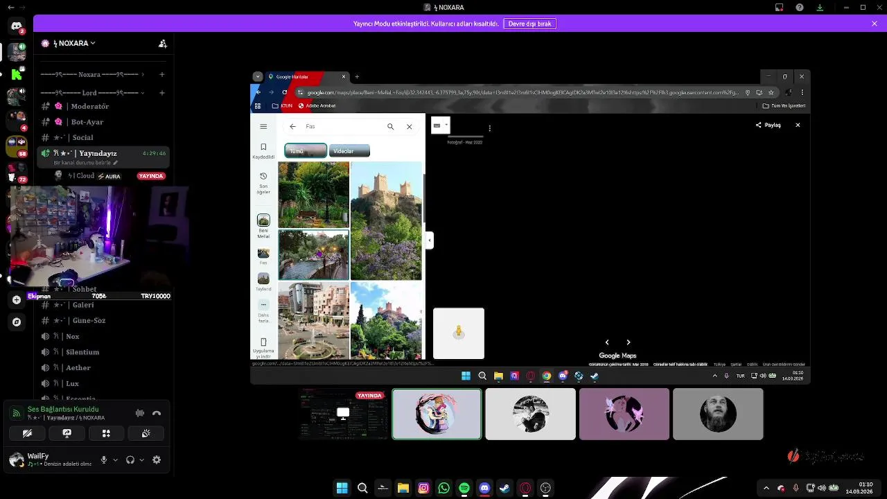Viewport: 887px width, 499px height.
Task: Open the Galeri text channel
Action: tap(103, 305)
